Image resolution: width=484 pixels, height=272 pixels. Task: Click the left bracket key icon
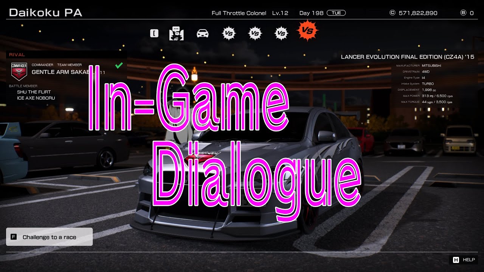coord(154,33)
